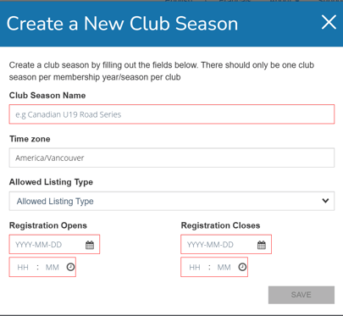Screen dimensions: 343x316
Task: Select the MM minute box under Registration Closes
Action: [x=224, y=267]
